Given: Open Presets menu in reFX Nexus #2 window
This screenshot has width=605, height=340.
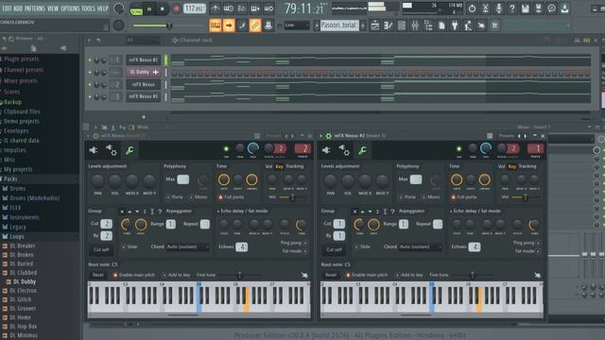Looking at the screenshot, I should (x=507, y=136).
